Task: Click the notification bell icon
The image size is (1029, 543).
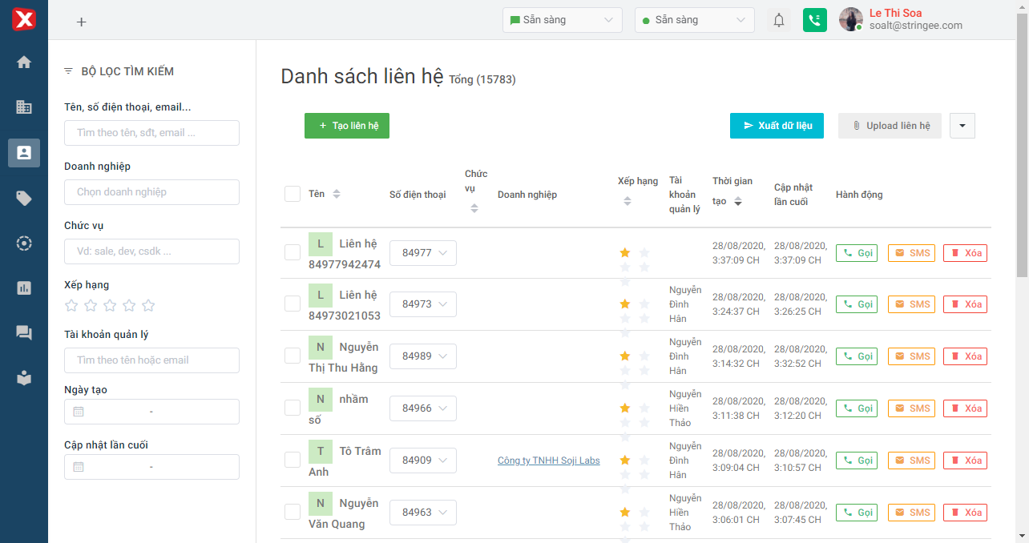Action: click(778, 20)
